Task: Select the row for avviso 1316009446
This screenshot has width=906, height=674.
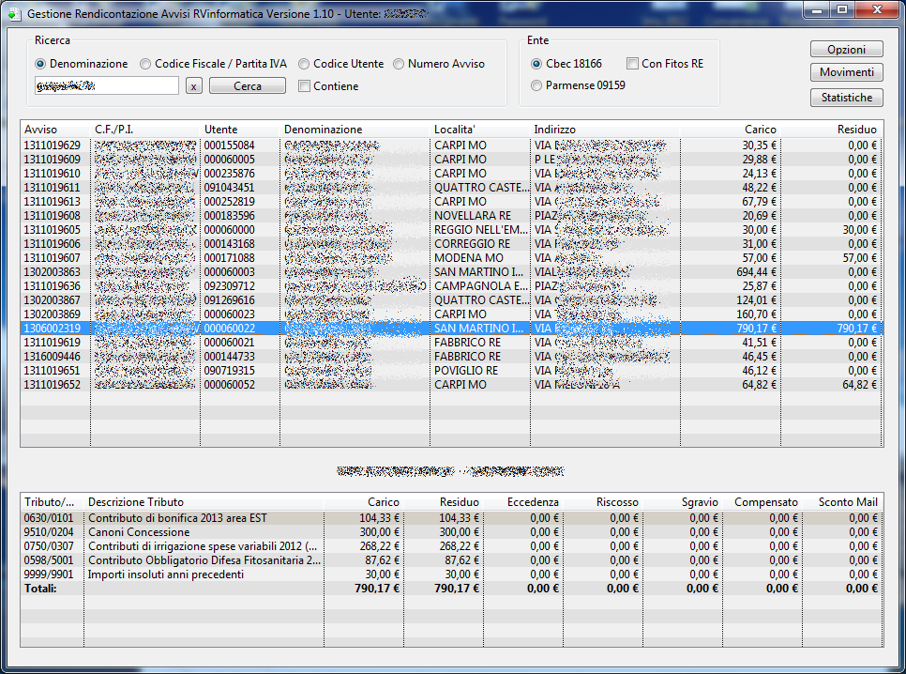Action: pos(451,357)
